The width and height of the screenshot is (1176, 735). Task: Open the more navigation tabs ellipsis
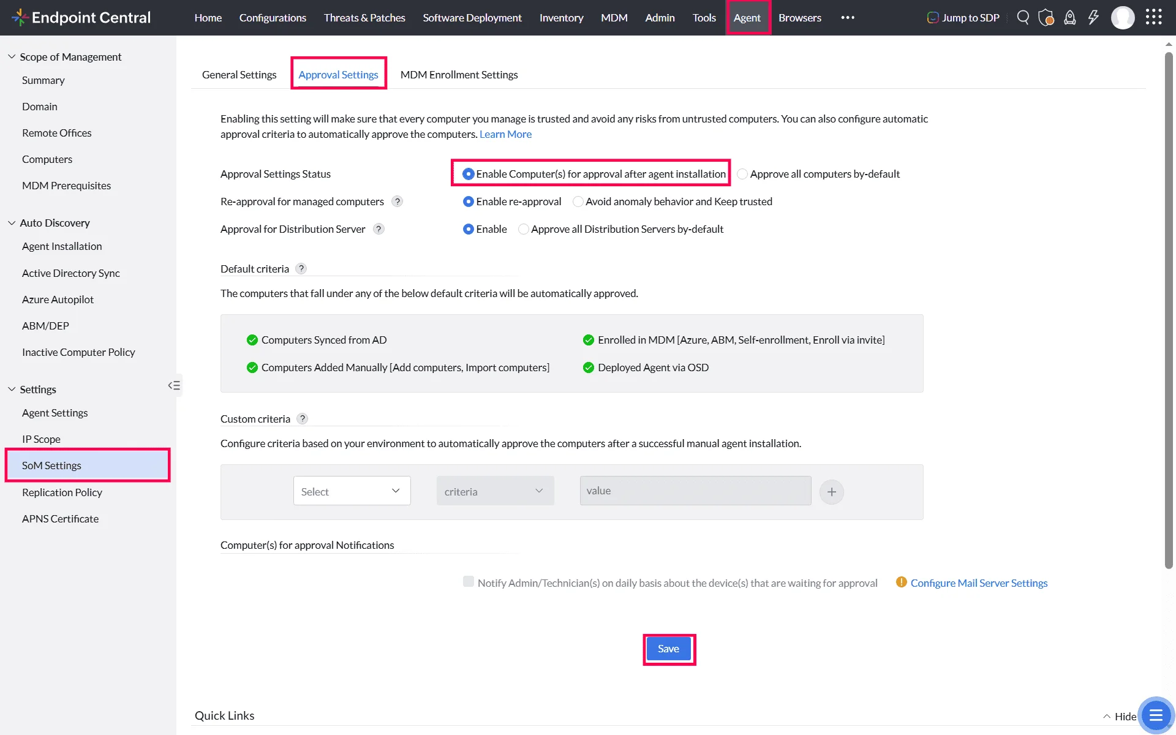pos(848,17)
